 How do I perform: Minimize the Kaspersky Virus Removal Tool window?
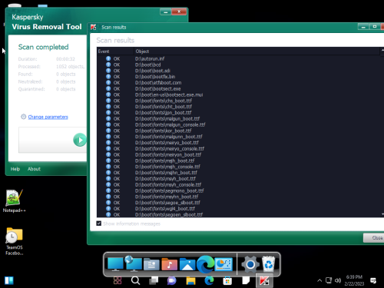(166, 12)
